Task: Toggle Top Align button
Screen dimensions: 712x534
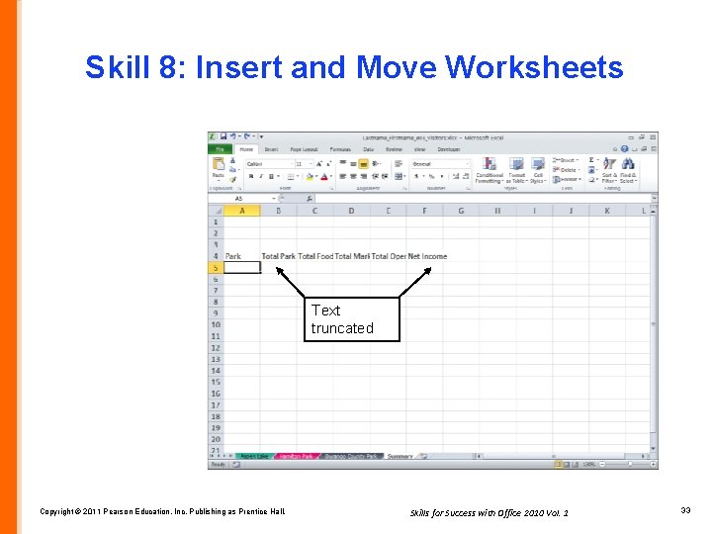Action: 343,163
